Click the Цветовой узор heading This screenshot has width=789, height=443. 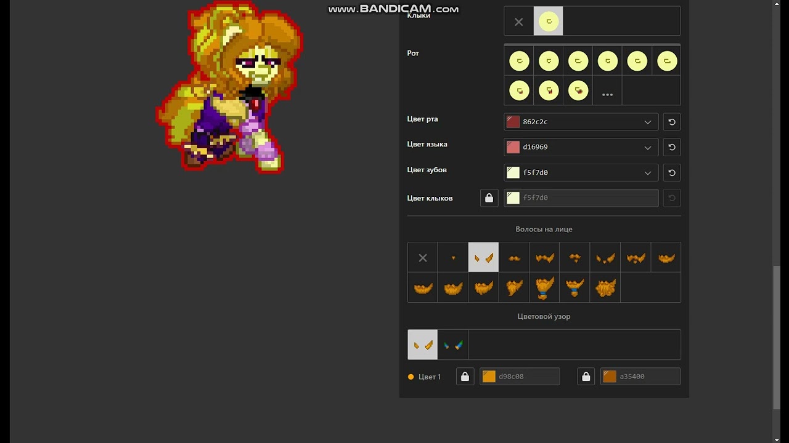pyautogui.click(x=544, y=316)
